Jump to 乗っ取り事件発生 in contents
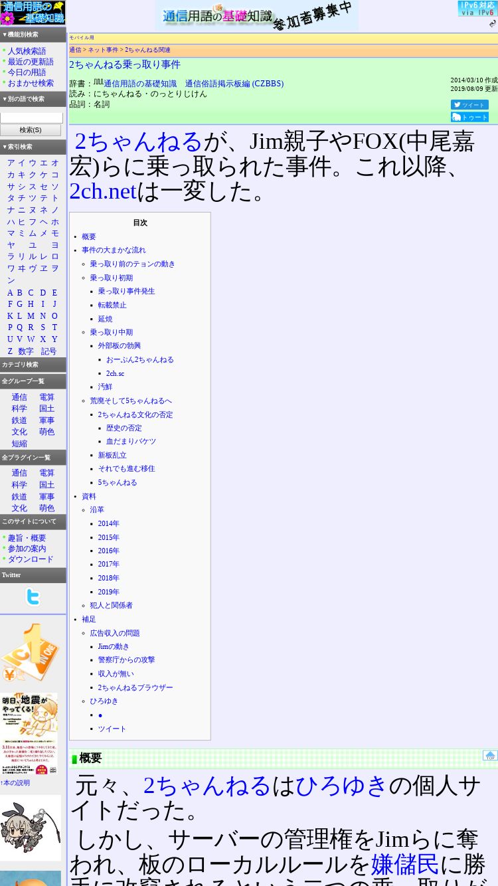The image size is (498, 886). click(126, 292)
